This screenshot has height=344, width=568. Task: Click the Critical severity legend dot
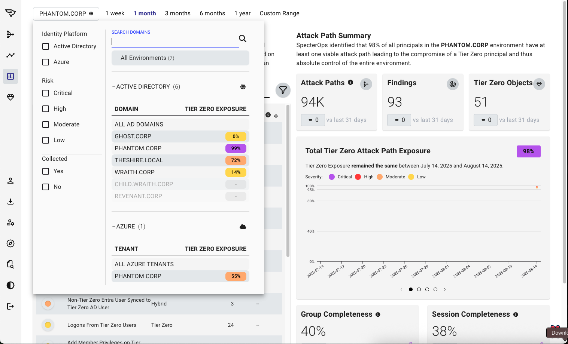tap(332, 177)
